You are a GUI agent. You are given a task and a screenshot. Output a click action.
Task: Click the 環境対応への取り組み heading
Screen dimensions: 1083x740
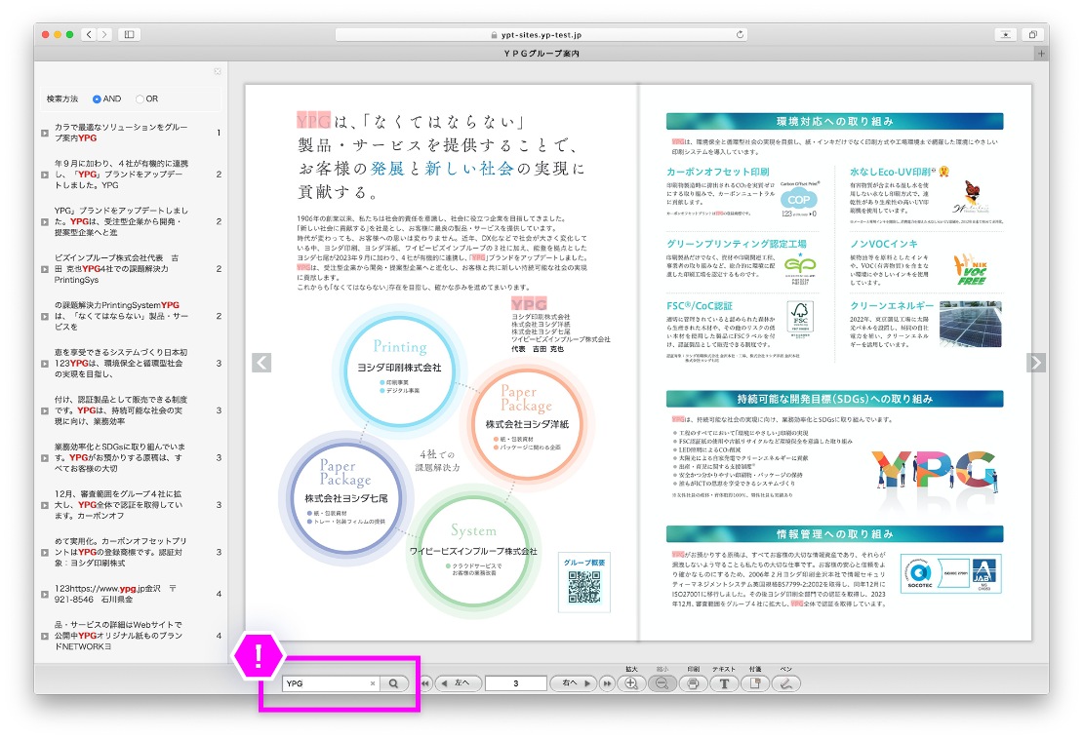click(x=834, y=122)
